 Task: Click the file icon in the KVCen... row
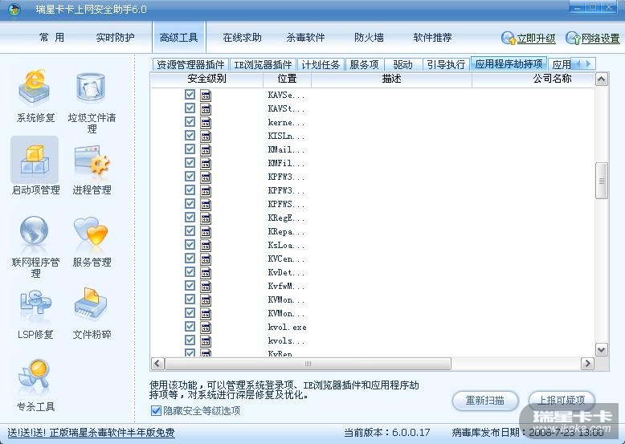[206, 259]
